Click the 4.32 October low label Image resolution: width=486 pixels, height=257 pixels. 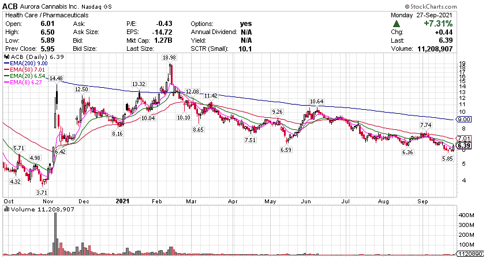tap(15, 182)
